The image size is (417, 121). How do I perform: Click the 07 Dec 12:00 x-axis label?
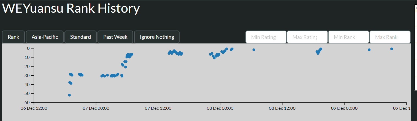[x=158, y=108]
